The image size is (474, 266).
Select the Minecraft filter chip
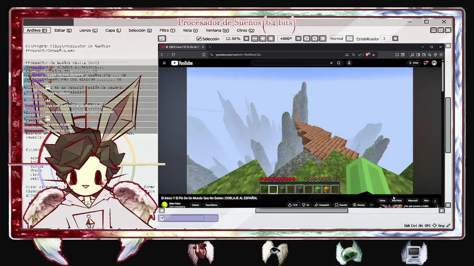coord(413,201)
